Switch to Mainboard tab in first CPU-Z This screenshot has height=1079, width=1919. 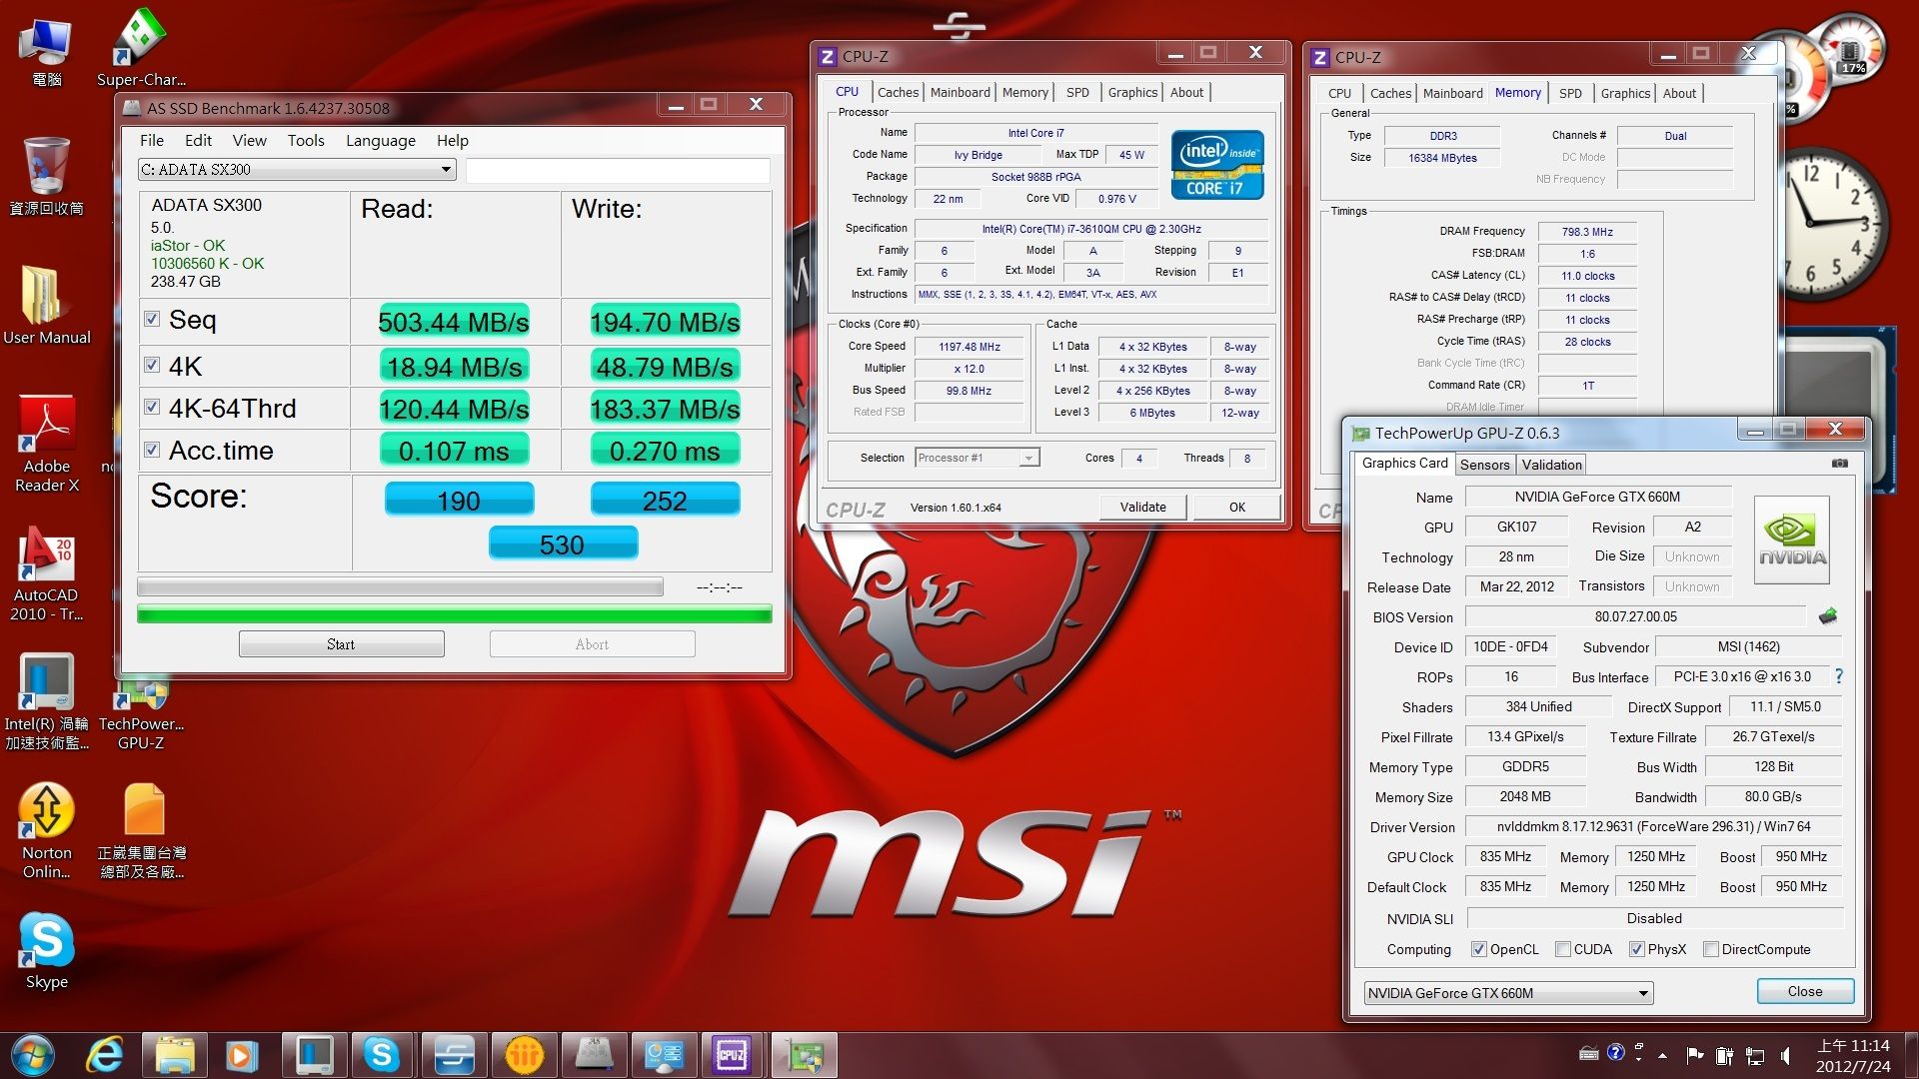(x=960, y=92)
